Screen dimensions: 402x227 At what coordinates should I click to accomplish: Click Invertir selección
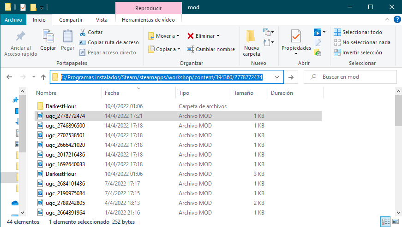(x=358, y=52)
